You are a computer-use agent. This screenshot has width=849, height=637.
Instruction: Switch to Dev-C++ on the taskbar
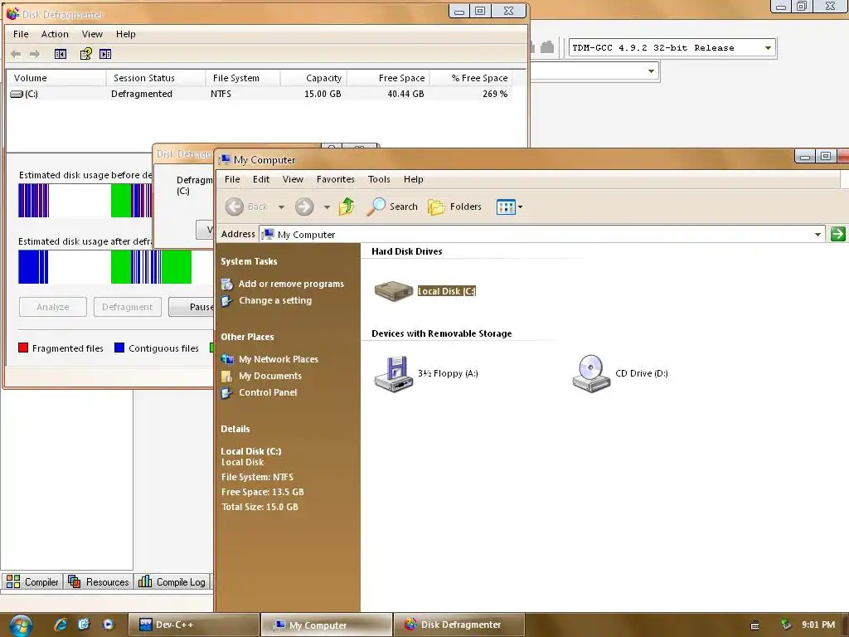(193, 625)
